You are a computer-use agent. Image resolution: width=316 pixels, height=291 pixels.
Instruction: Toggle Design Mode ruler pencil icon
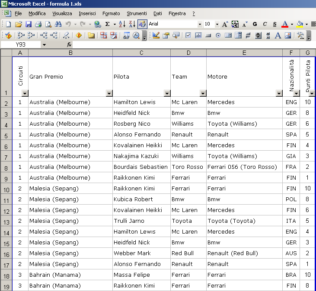(156, 36)
